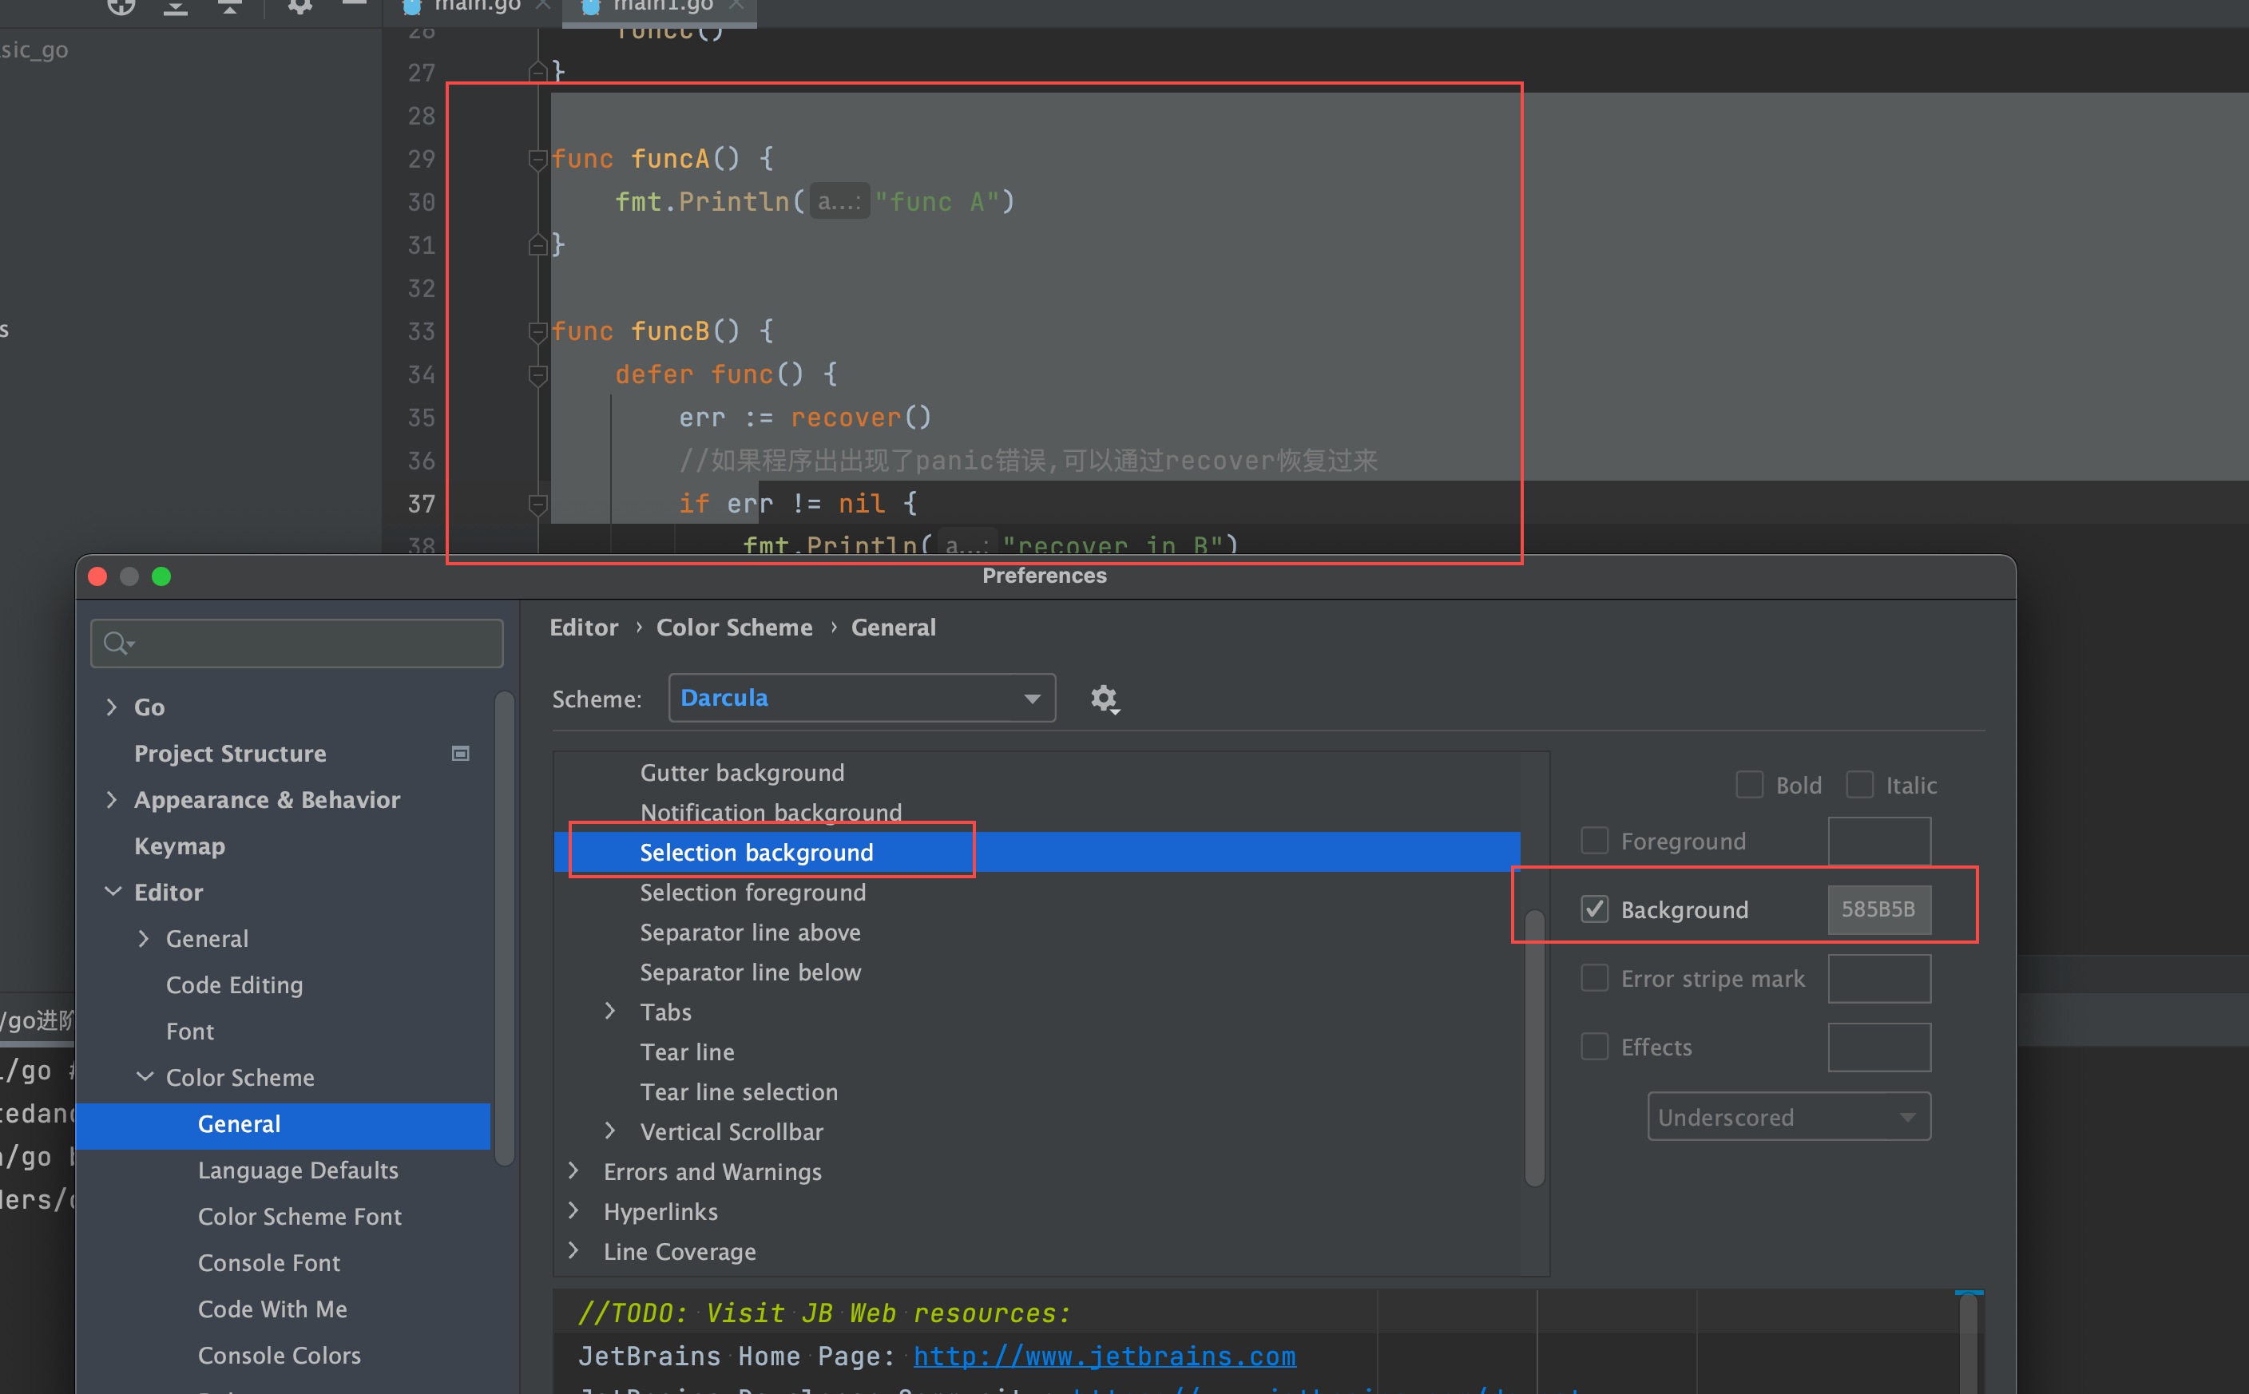Click the Error stripe mark color swatch

point(1879,977)
